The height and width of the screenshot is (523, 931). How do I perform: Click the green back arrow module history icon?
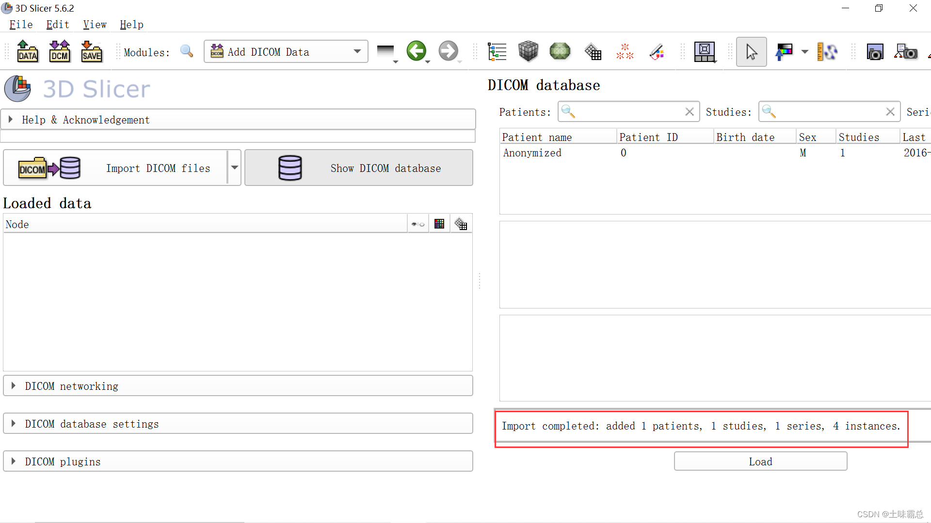[x=416, y=51]
